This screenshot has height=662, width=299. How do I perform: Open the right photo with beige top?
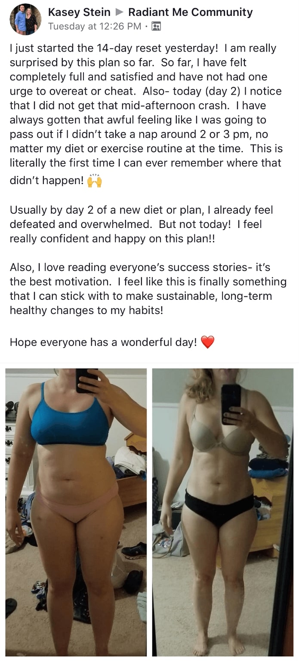coord(223,512)
